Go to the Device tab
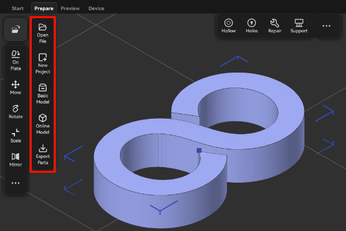The height and width of the screenshot is (231, 346). [x=96, y=9]
